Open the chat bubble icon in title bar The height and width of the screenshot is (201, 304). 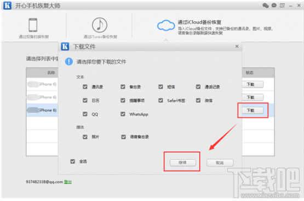(274, 5)
